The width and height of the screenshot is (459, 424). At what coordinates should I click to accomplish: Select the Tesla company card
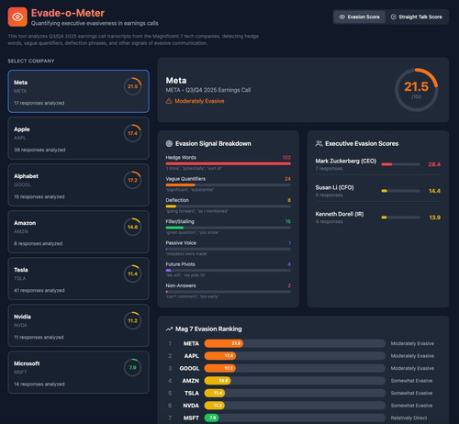(79, 278)
